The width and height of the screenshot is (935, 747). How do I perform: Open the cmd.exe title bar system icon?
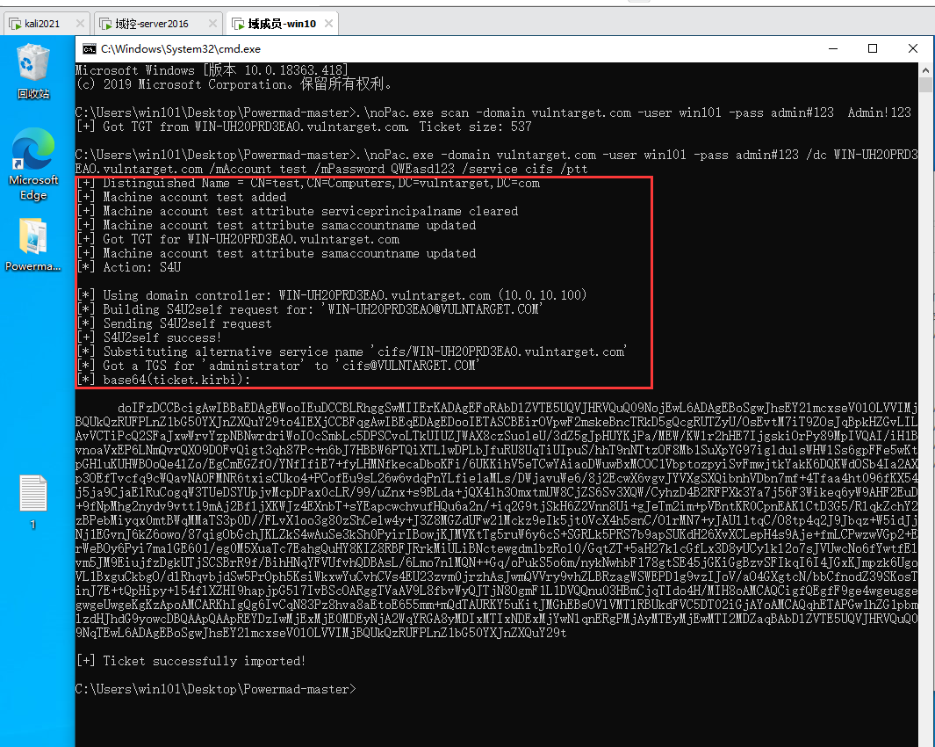[89, 49]
